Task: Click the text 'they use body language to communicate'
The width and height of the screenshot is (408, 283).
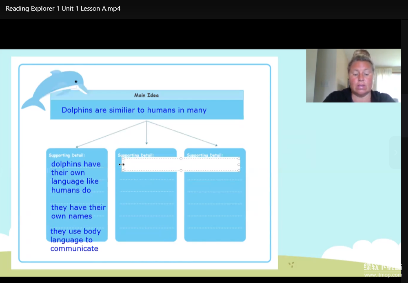Action: (75, 240)
